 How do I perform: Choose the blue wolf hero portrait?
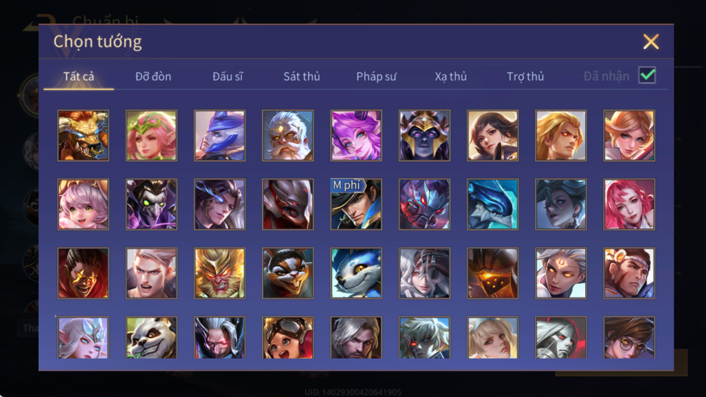(356, 273)
